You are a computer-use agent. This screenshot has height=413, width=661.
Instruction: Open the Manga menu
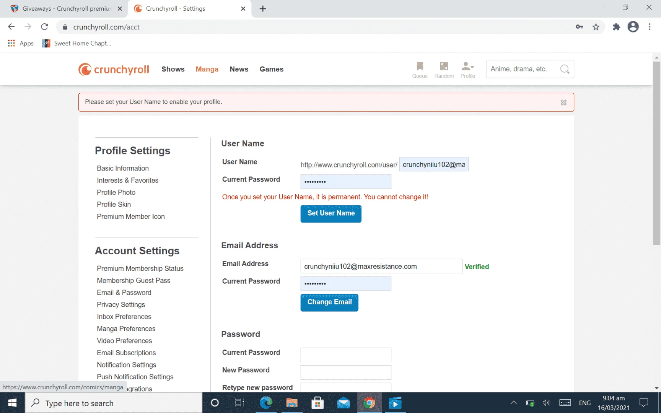[x=207, y=69]
